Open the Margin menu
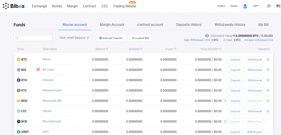281x135 pixels. click(72, 6)
